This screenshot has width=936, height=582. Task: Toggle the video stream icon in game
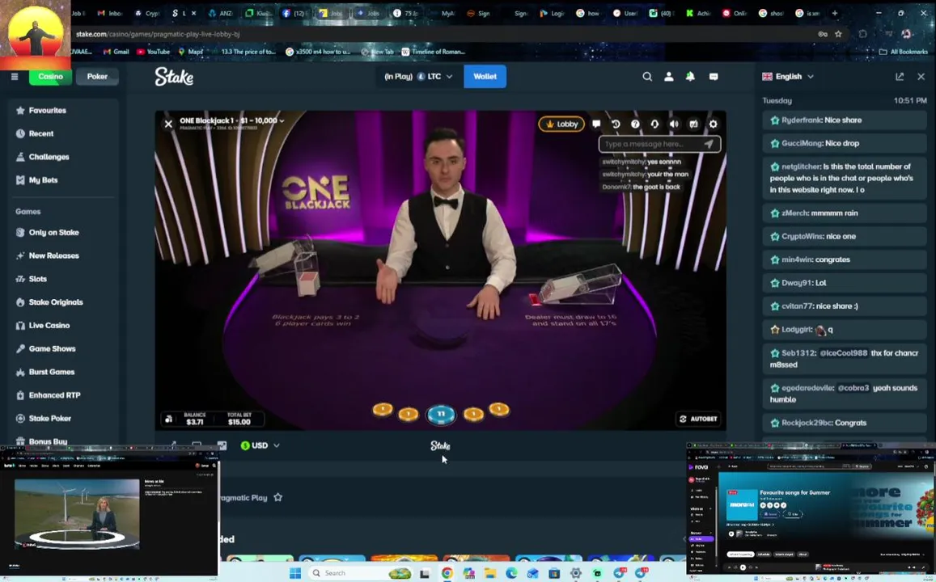tap(693, 124)
